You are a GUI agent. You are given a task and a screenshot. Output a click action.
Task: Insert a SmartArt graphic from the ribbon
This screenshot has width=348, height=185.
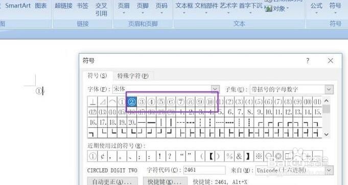coord(18,6)
